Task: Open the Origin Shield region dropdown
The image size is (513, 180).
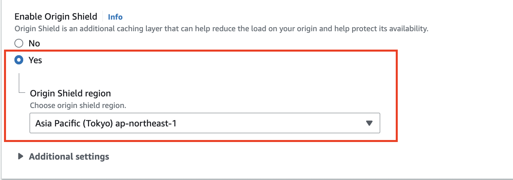Action: (204, 123)
